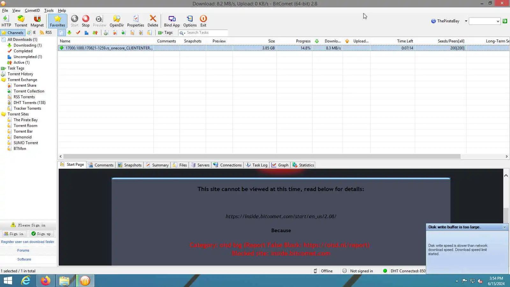Switch to the Snapshots tab
This screenshot has width=510, height=287.
pyautogui.click(x=130, y=165)
